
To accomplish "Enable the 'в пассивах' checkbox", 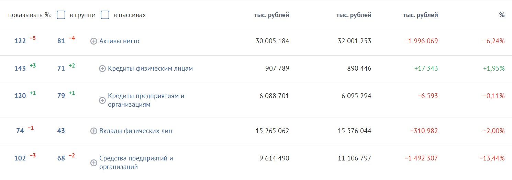I will coord(105,15).
